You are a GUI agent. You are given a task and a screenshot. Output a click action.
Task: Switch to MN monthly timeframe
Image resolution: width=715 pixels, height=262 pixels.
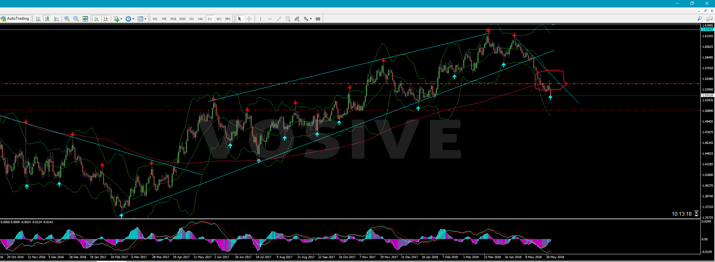[x=228, y=19]
